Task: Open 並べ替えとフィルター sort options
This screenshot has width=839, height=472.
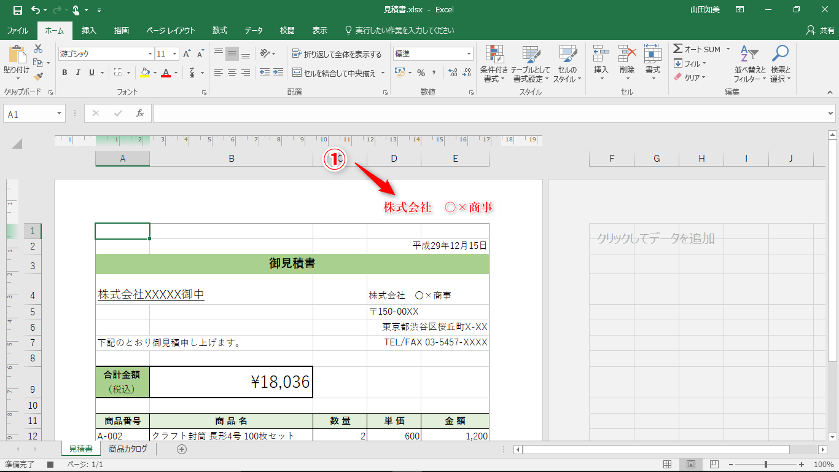Action: tap(750, 63)
